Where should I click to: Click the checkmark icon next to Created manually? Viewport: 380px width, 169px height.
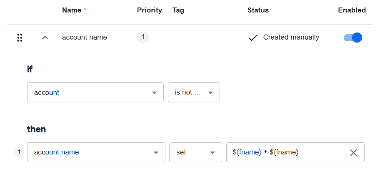(253, 37)
